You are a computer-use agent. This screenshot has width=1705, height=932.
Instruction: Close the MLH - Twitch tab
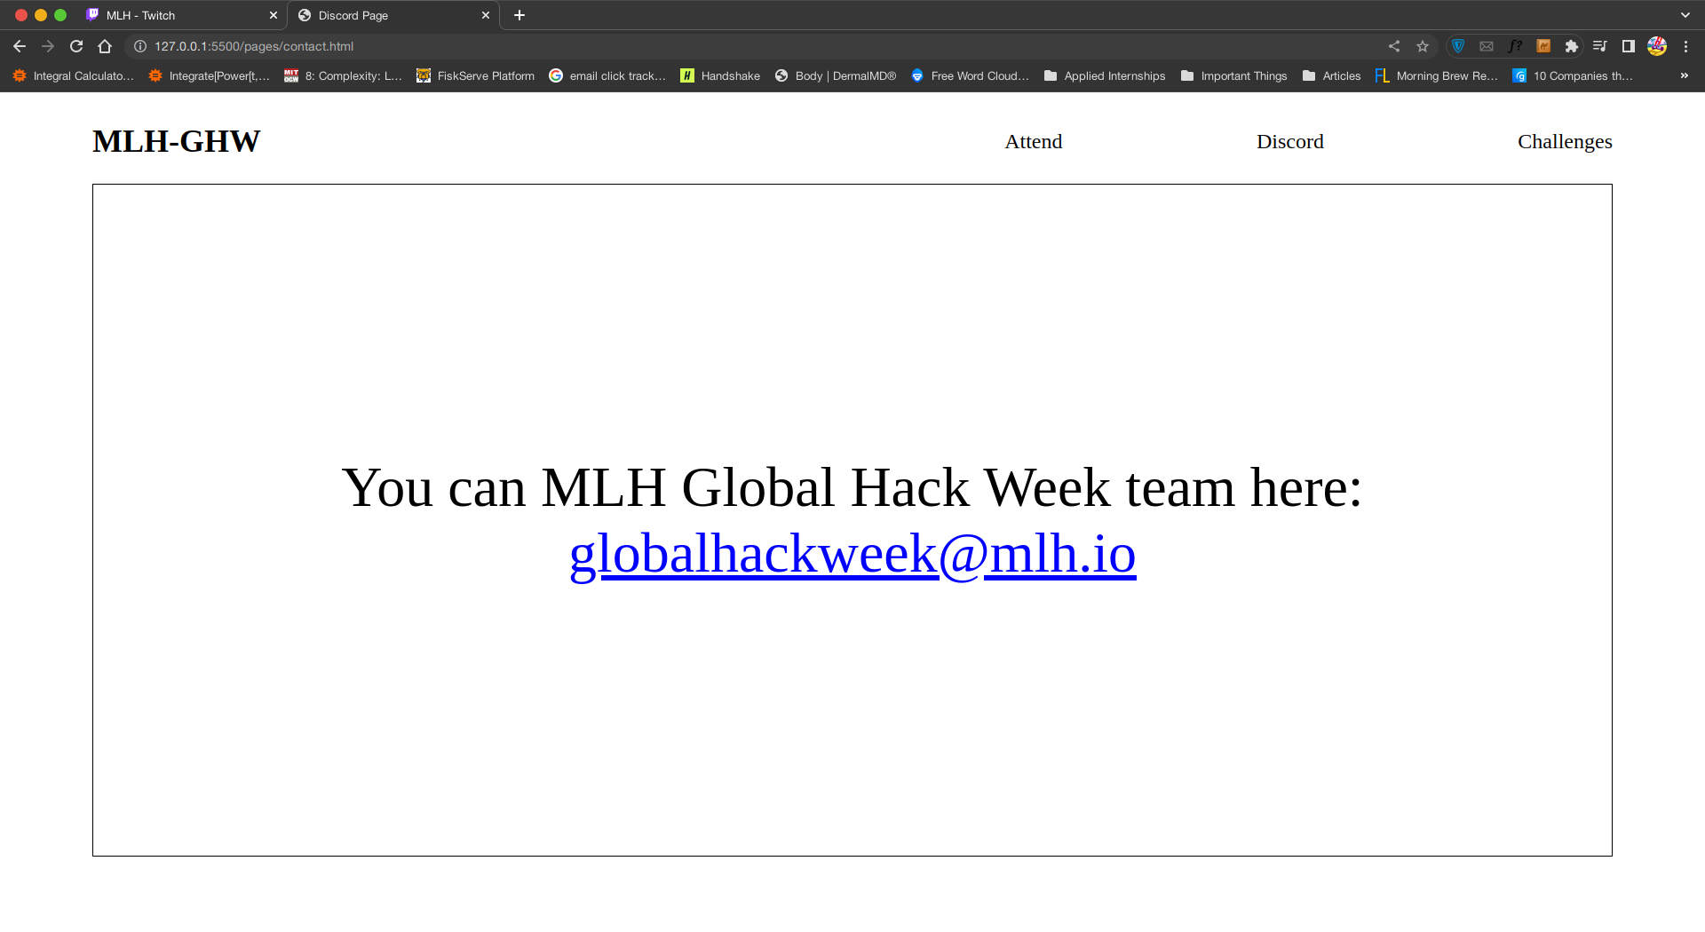274,15
